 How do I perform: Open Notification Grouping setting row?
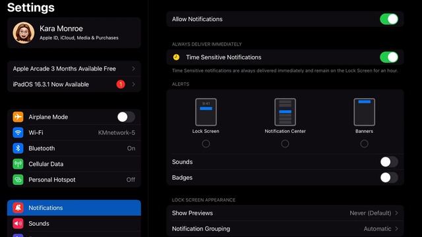285,228
